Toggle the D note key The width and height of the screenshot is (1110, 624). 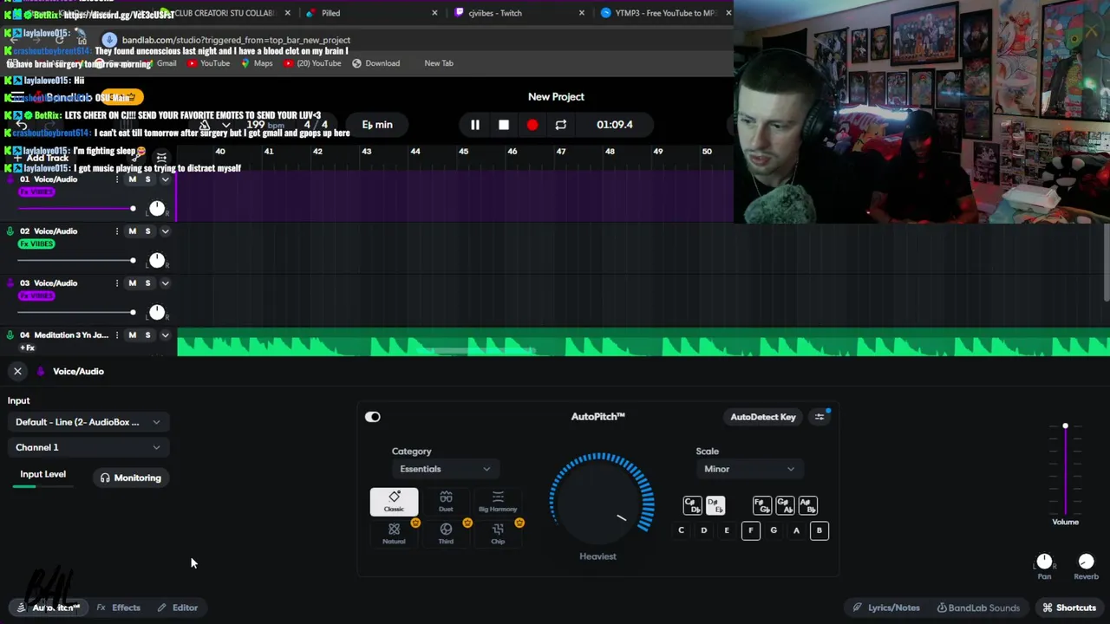coord(704,530)
